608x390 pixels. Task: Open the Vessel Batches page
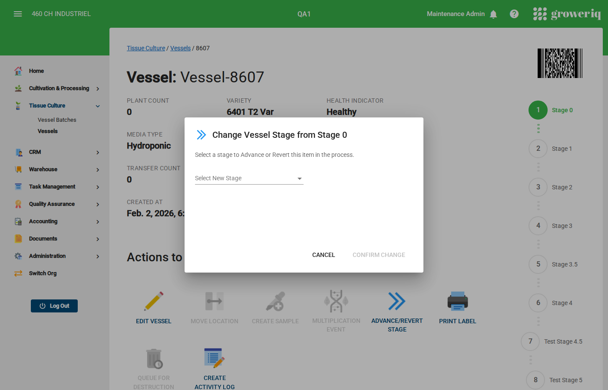(56, 120)
